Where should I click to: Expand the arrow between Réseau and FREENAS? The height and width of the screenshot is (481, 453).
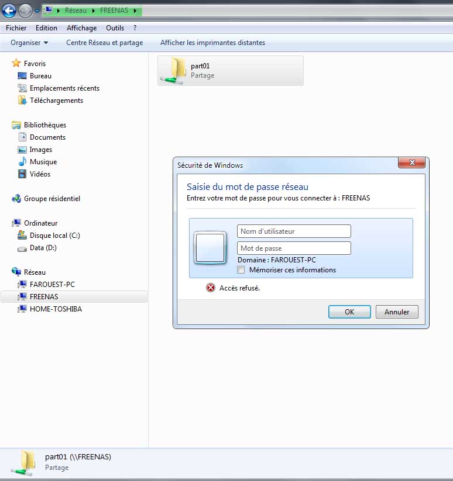(x=94, y=11)
